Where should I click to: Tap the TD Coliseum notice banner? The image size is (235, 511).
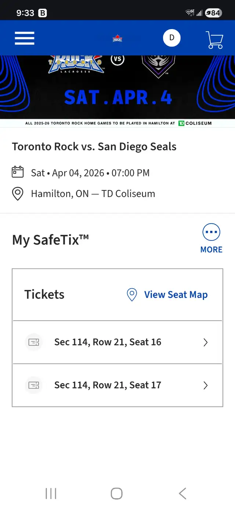pyautogui.click(x=117, y=123)
